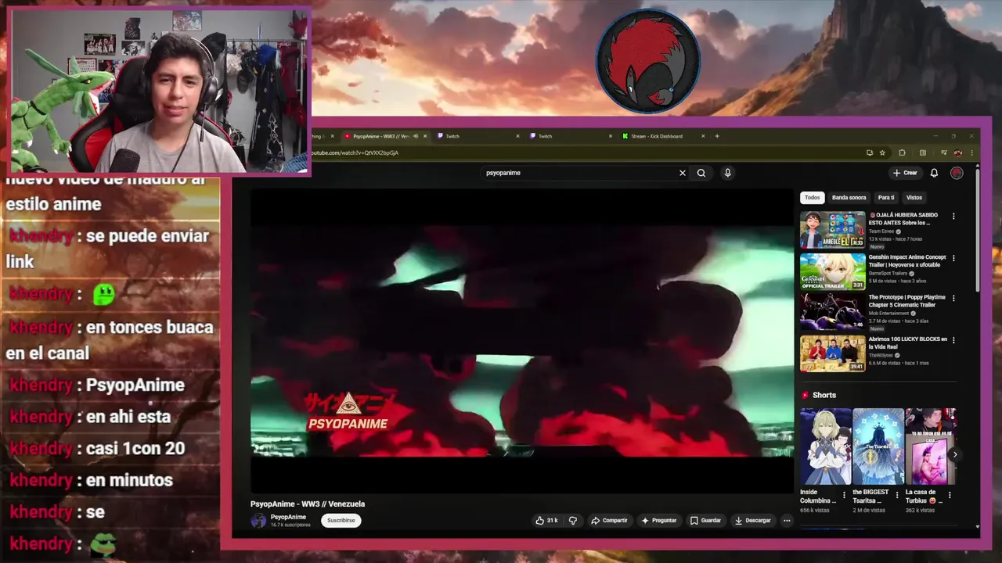The width and height of the screenshot is (1002, 563).
Task: Select the Todos filter chip
Action: [x=813, y=198]
